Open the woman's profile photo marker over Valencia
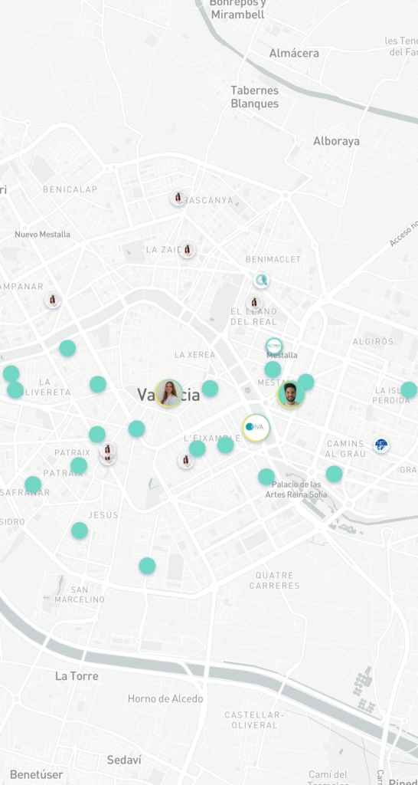This screenshot has height=785, width=418. coord(169,393)
